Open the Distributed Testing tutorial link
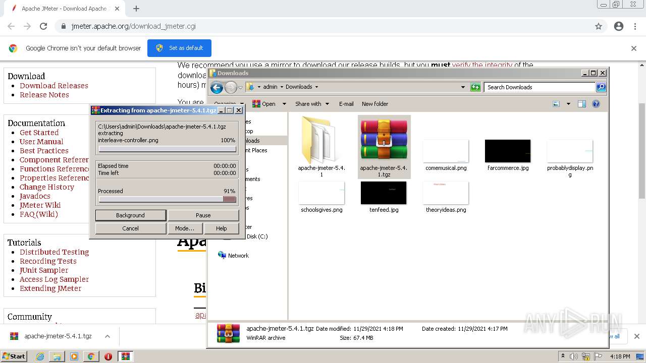The width and height of the screenshot is (646, 363). (55, 252)
